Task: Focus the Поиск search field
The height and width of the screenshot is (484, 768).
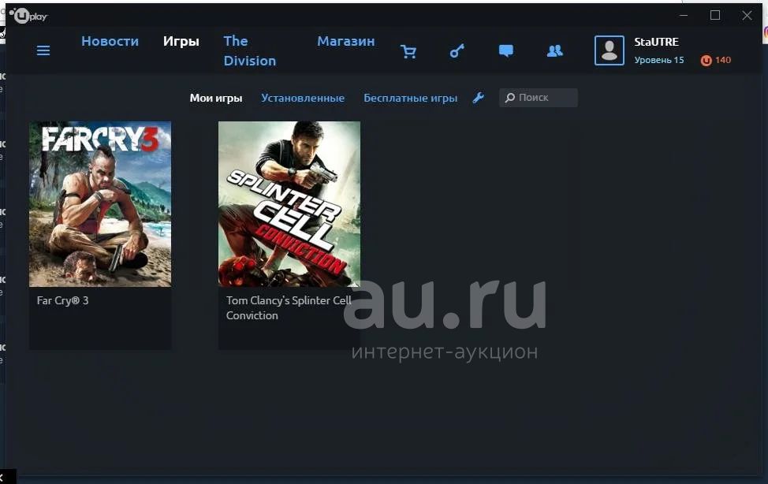Action: click(539, 98)
